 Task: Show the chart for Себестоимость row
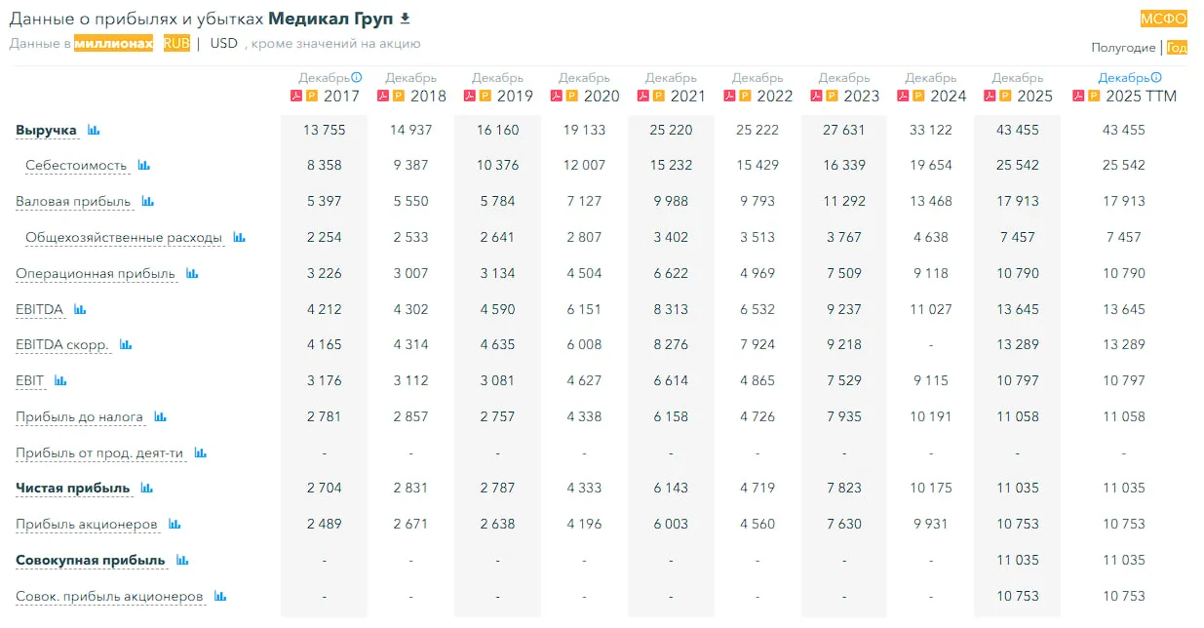tap(144, 166)
